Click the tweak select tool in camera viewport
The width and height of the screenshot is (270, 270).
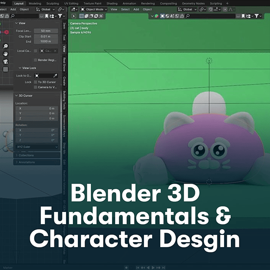coord(74,16)
